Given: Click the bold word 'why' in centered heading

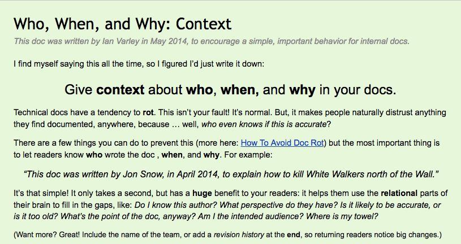Looking at the screenshot, I should coord(302,90).
